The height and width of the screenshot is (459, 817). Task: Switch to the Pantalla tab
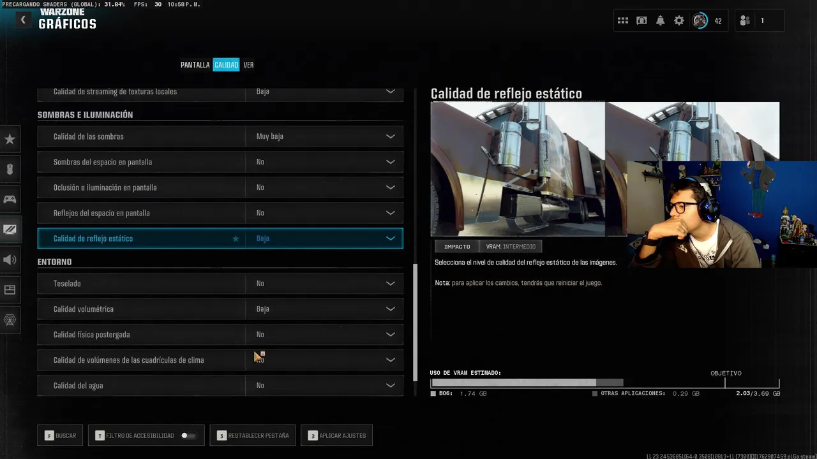tap(195, 65)
